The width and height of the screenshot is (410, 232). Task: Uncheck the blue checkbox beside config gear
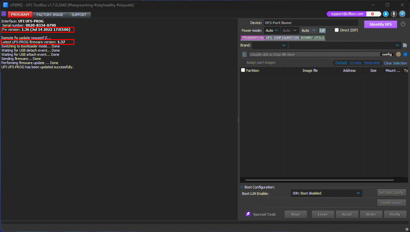tap(405, 54)
